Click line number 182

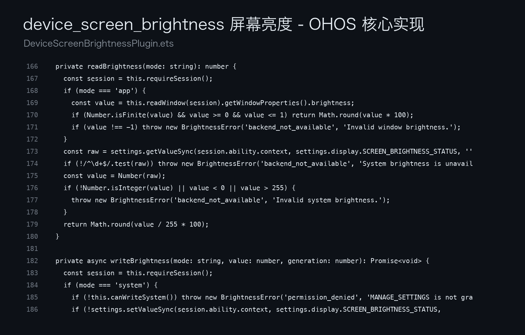(x=32, y=261)
